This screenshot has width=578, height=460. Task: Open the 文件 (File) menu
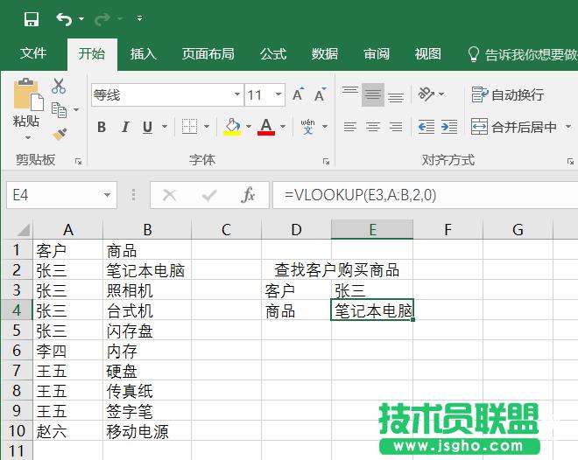pos(33,54)
